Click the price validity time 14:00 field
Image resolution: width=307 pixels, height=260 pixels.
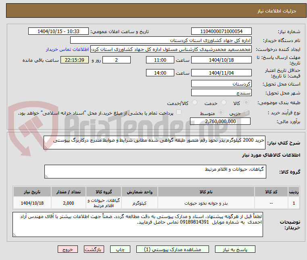tap(160, 73)
